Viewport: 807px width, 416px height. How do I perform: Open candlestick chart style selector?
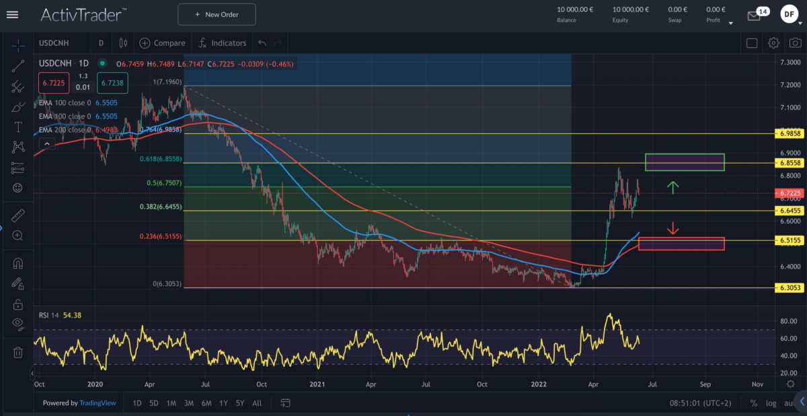coord(122,42)
